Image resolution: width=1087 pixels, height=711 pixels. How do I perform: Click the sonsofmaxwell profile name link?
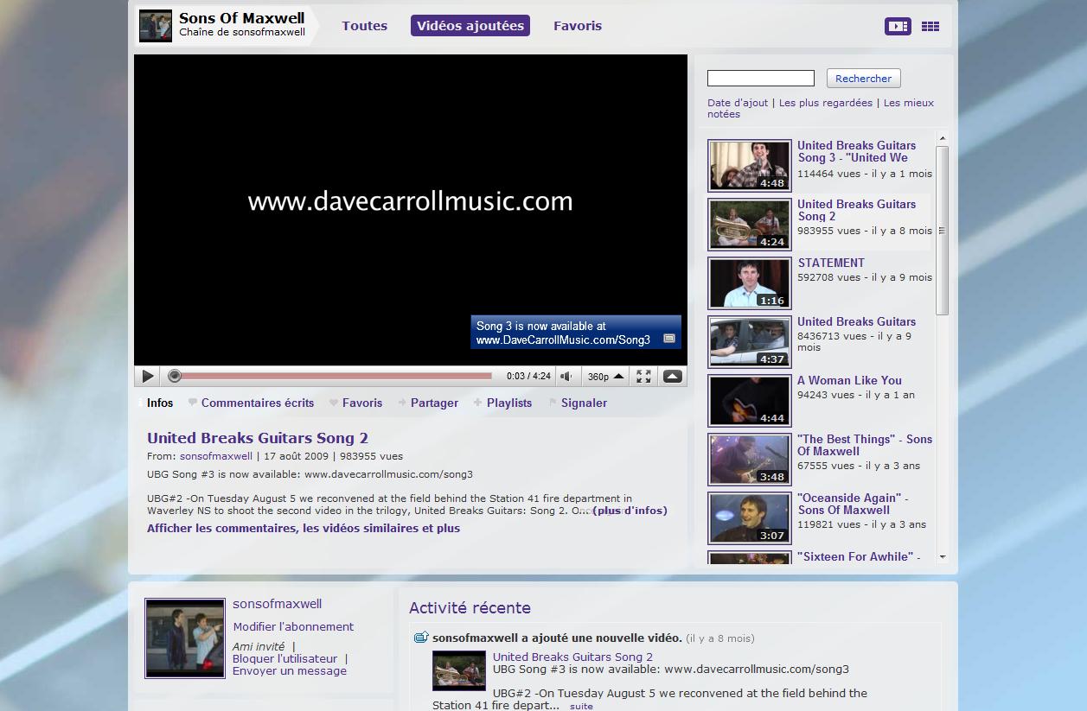277,604
